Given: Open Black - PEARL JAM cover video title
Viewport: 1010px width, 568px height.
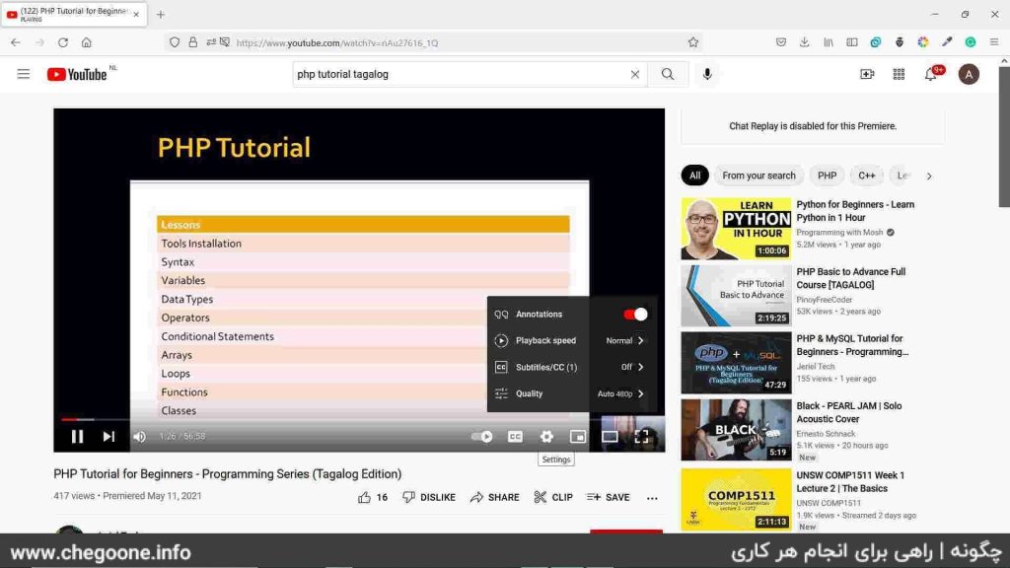Looking at the screenshot, I should [849, 412].
